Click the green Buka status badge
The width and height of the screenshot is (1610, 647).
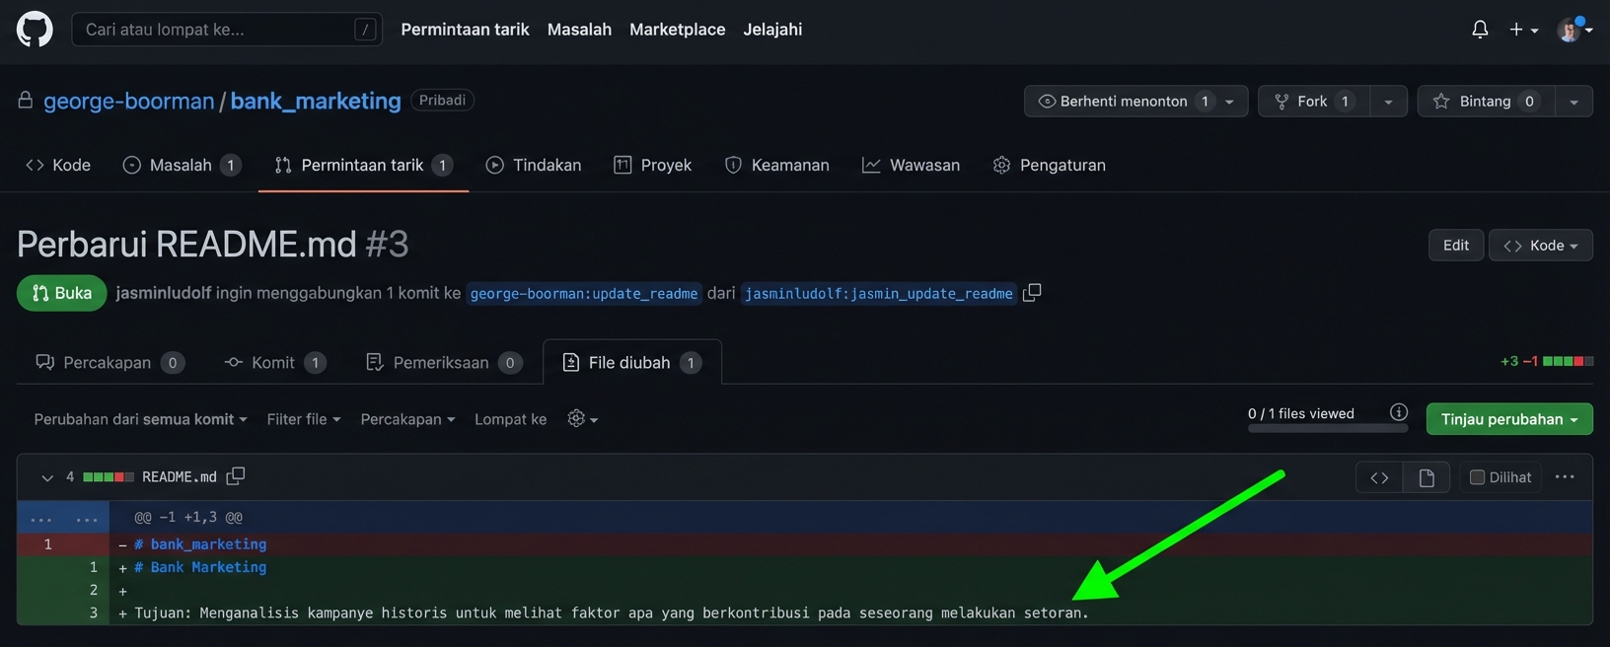coord(62,293)
